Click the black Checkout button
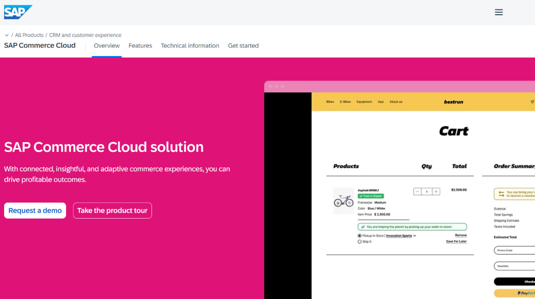 (x=514, y=281)
